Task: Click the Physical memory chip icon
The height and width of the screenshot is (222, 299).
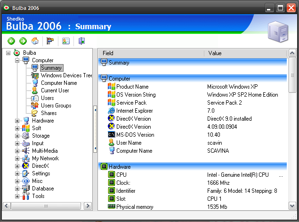Action: click(112, 206)
